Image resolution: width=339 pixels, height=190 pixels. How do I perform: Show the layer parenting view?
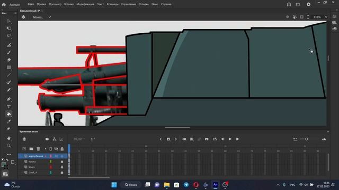[x=54, y=139]
